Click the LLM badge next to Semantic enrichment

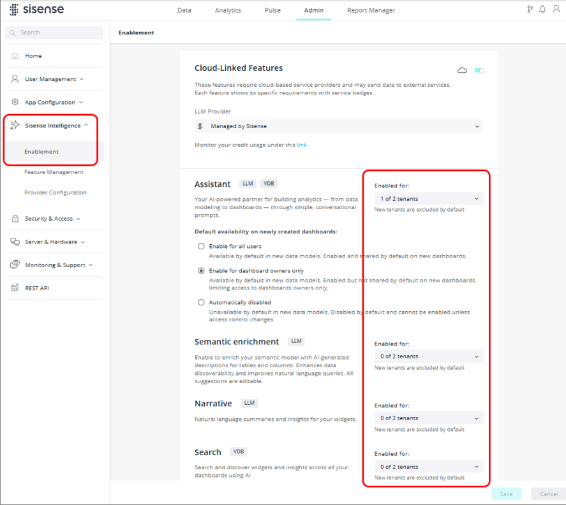pos(296,341)
